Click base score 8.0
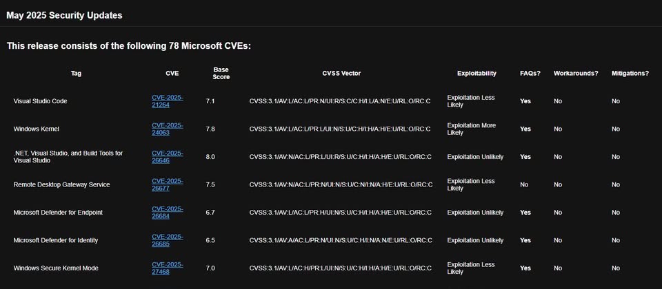This screenshot has width=662, height=289. coord(210,157)
